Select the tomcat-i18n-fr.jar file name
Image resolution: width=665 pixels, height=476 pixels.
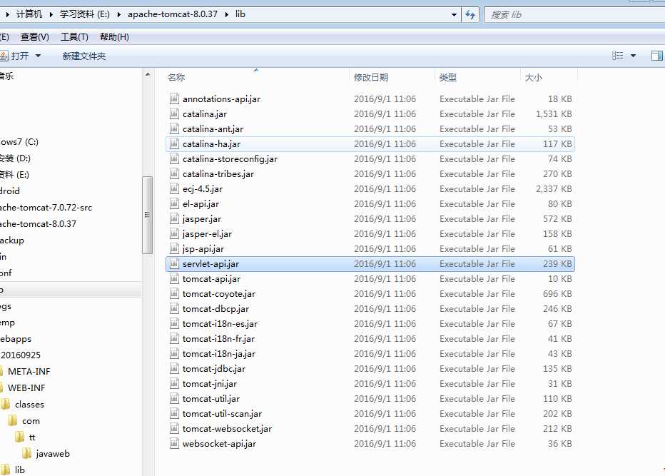pyautogui.click(x=218, y=338)
